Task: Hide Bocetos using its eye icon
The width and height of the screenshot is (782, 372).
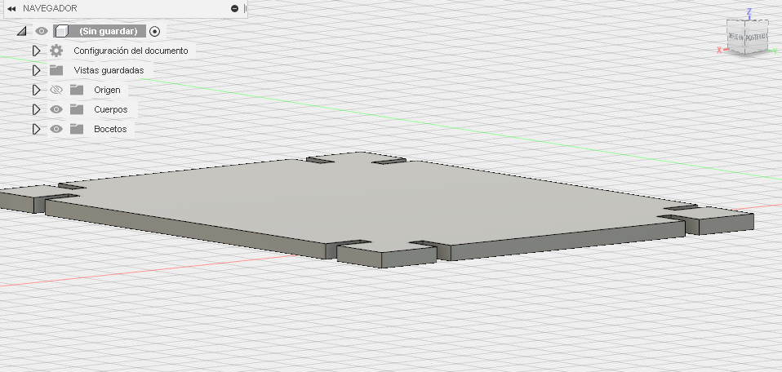Action: coord(56,129)
